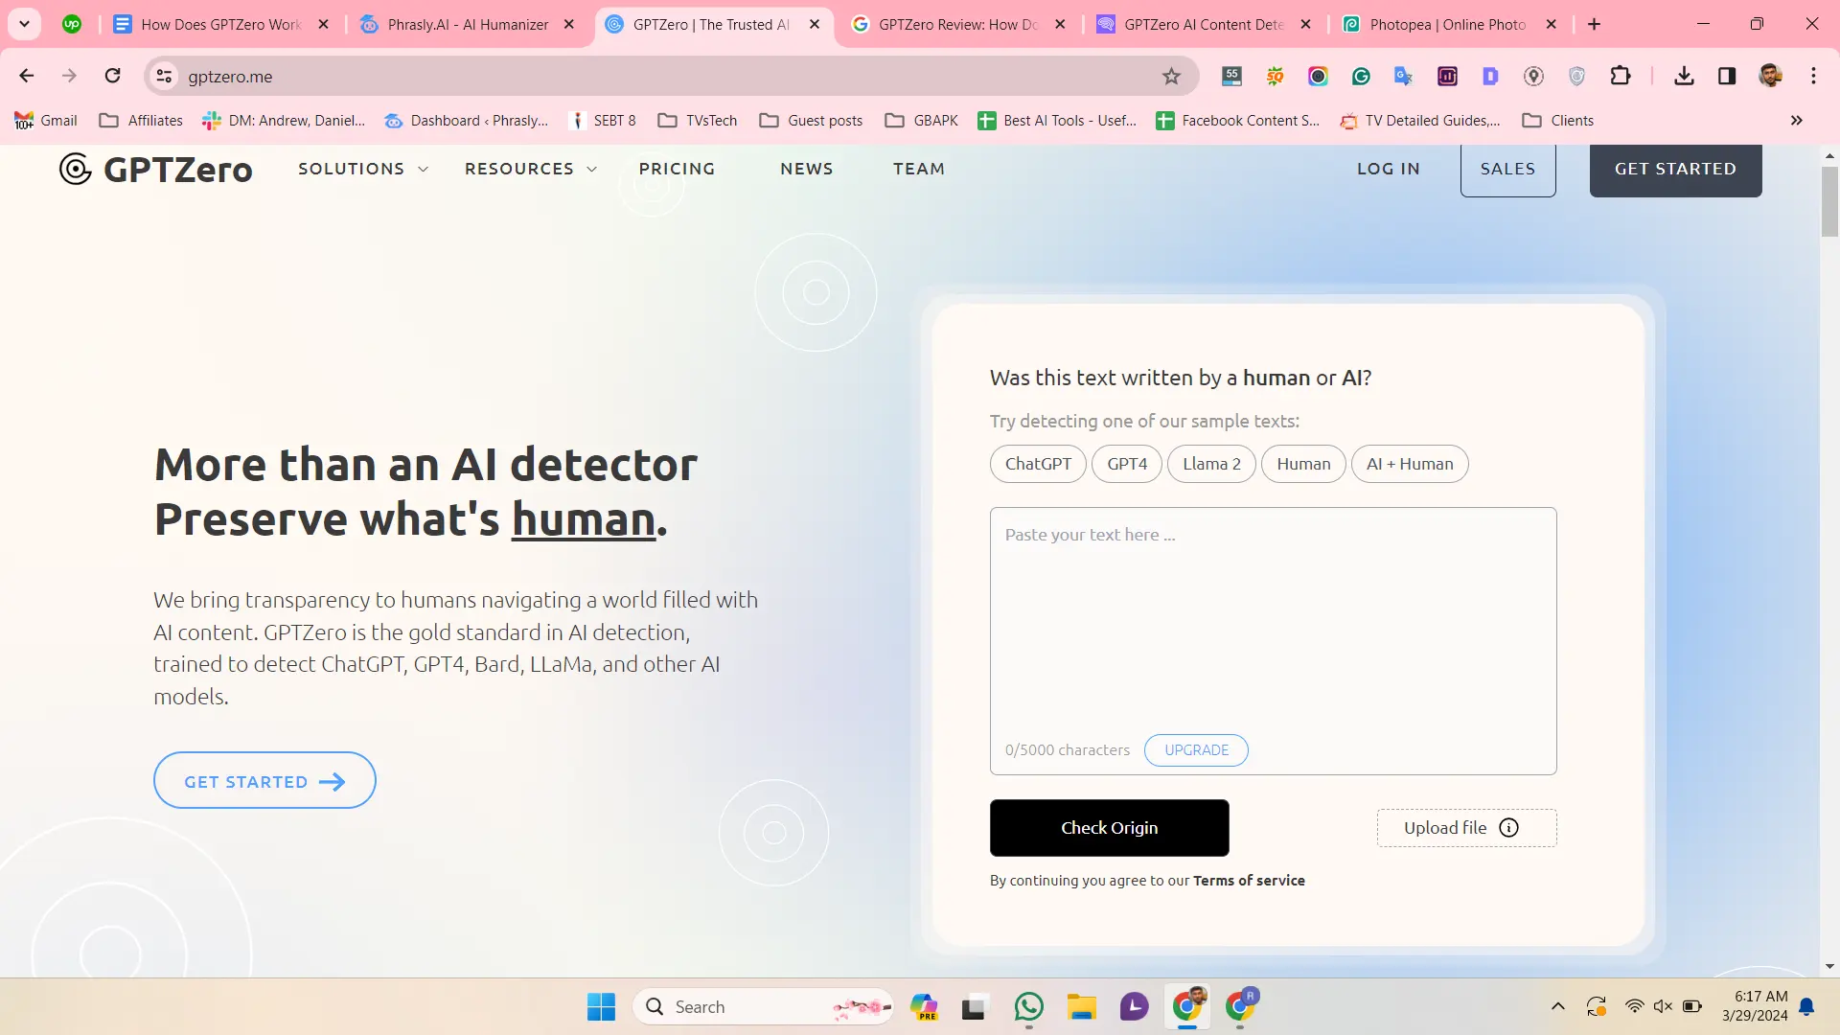Show more bookmarks with the double chevron
The image size is (1840, 1035).
click(1797, 121)
